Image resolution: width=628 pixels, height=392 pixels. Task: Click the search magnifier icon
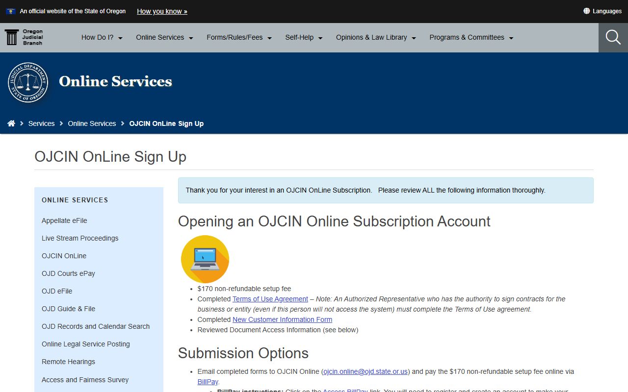pyautogui.click(x=613, y=37)
